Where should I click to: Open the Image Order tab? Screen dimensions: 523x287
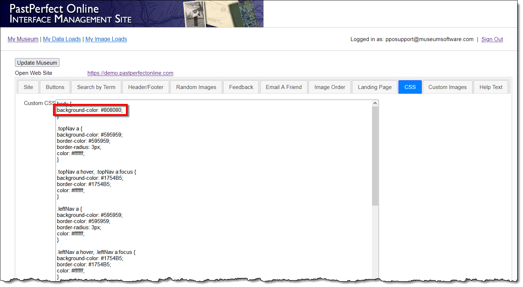tap(330, 87)
